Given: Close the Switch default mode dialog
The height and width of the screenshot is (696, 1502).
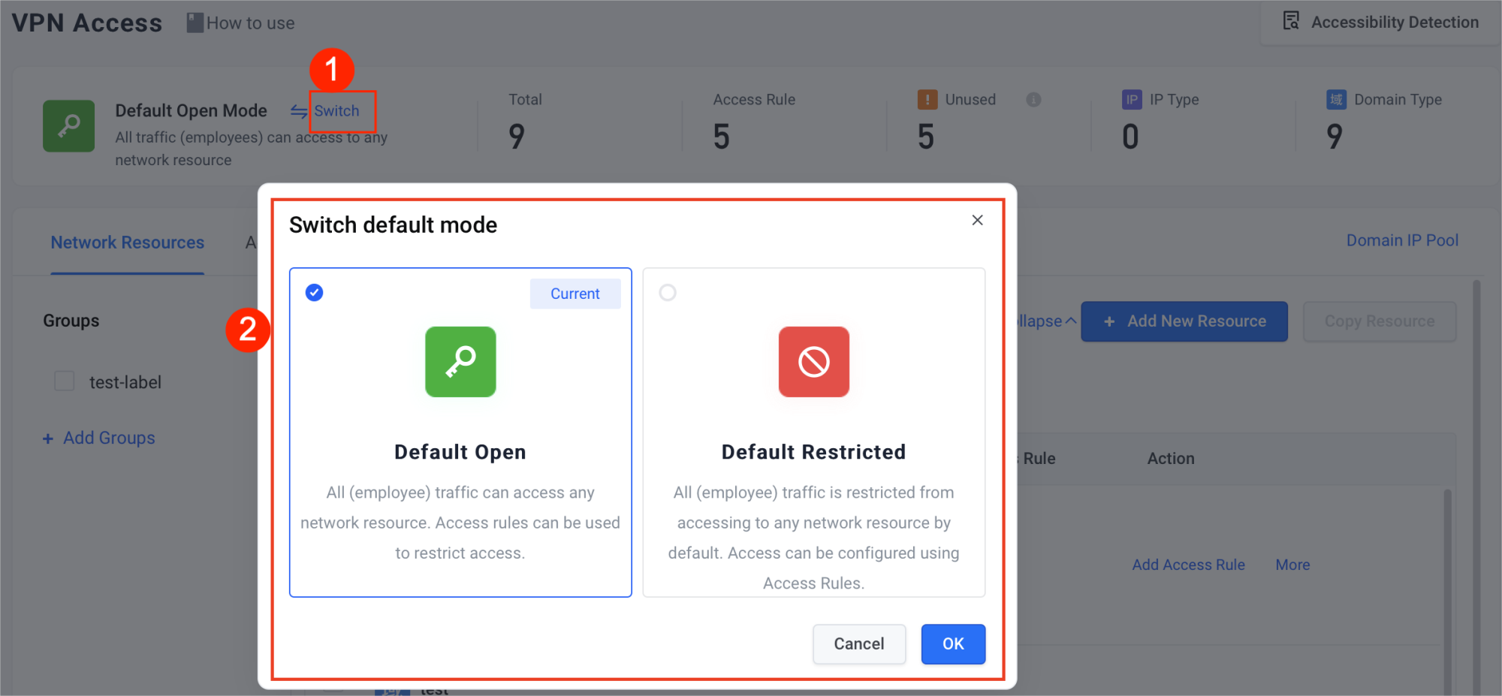Looking at the screenshot, I should pyautogui.click(x=977, y=220).
